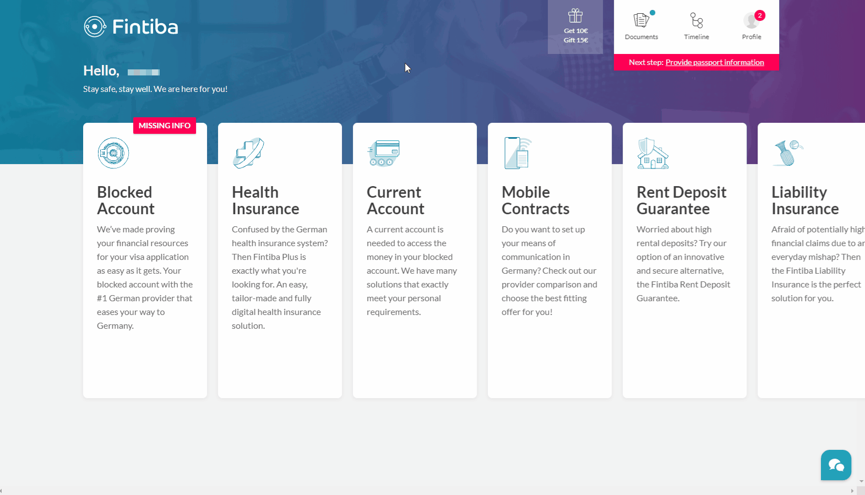This screenshot has width=865, height=495.
Task: Click the MISSING INFO badge
Action: 164,126
